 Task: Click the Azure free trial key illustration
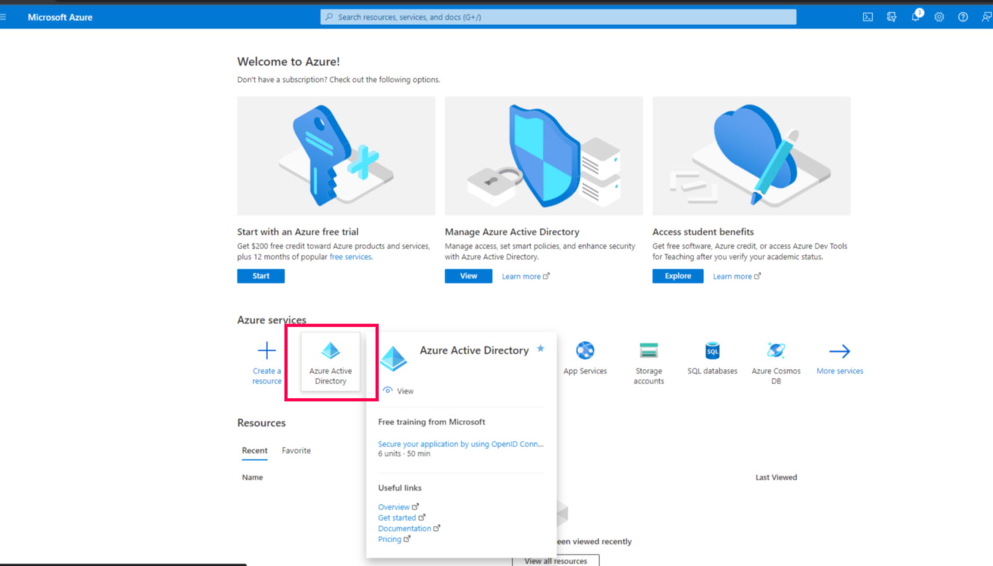(336, 156)
